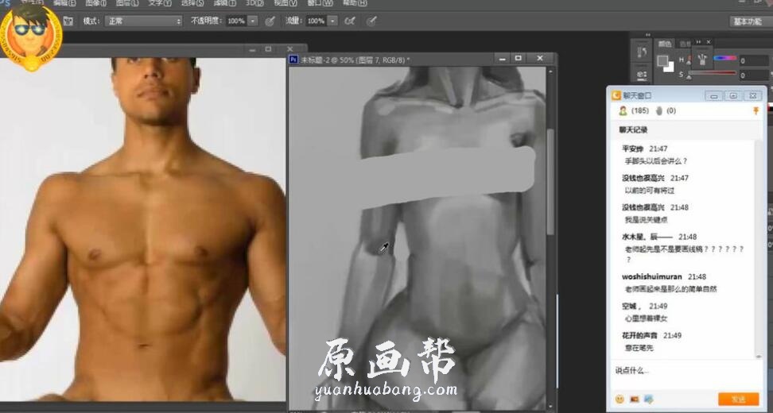Image resolution: width=773 pixels, height=413 pixels.
Task: Enable airbrush mode icon
Action: point(350,21)
